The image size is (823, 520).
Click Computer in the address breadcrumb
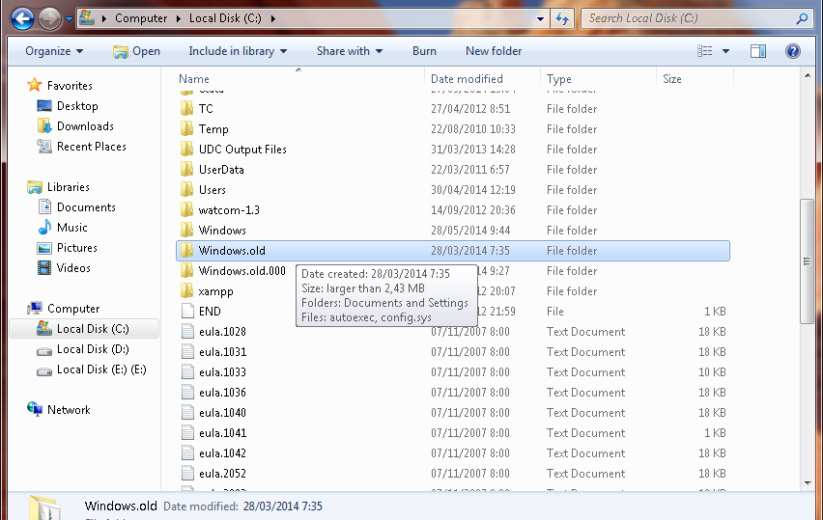(141, 18)
